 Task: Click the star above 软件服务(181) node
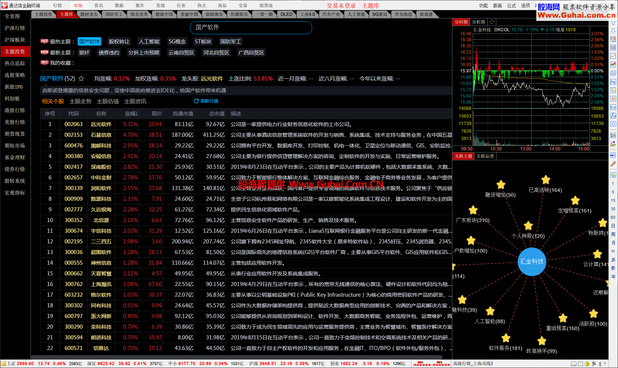(x=506, y=338)
